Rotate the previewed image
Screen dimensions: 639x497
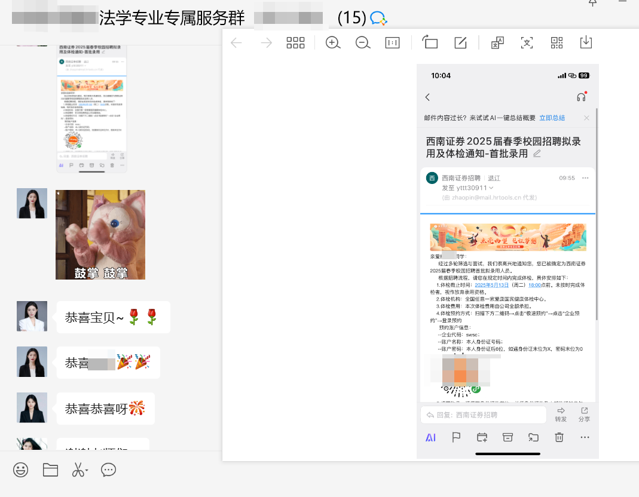pyautogui.click(x=430, y=43)
